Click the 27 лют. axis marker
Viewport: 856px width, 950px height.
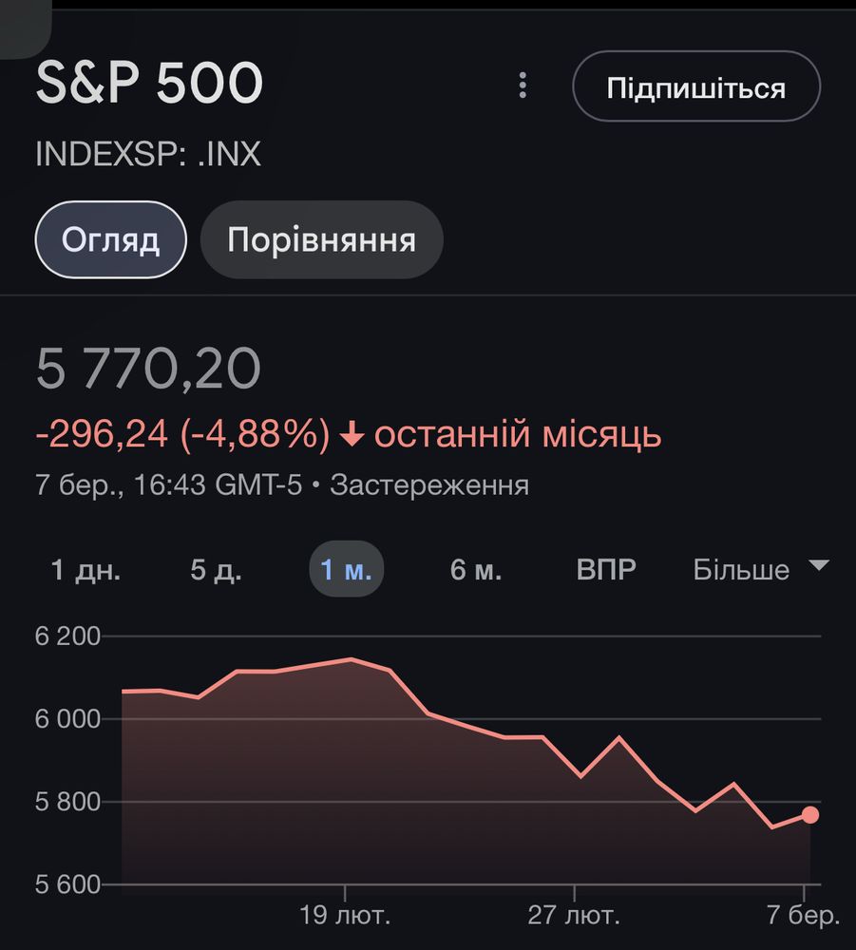[x=574, y=915]
